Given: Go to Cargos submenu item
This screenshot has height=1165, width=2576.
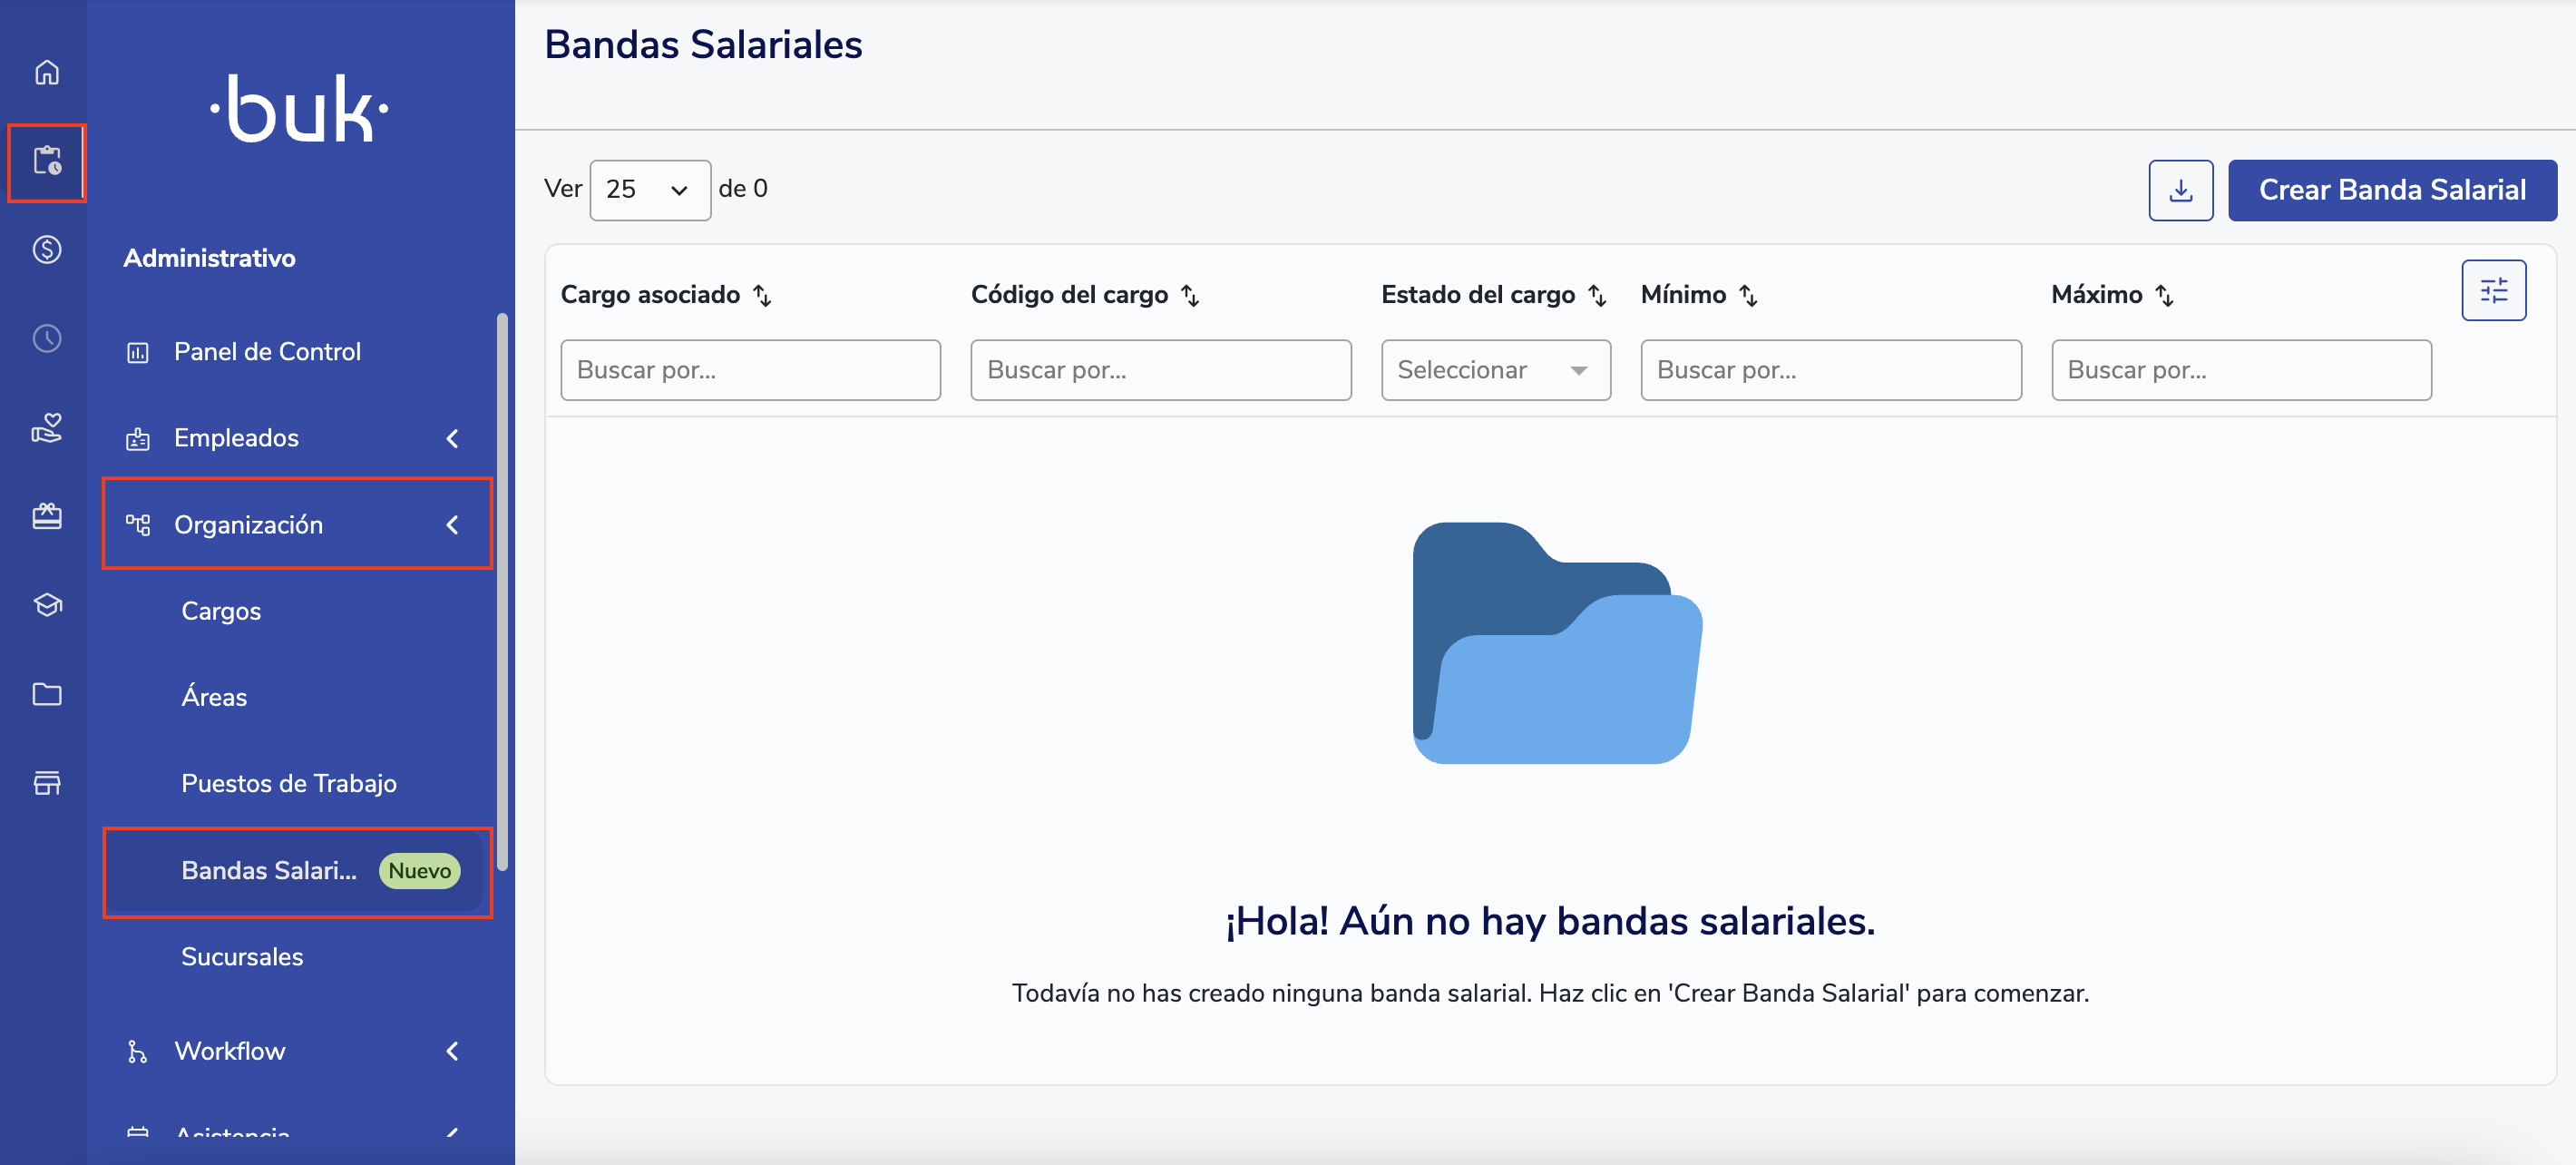Looking at the screenshot, I should click(221, 611).
